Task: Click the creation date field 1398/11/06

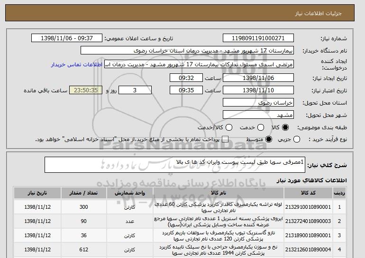Action: click(x=258, y=78)
